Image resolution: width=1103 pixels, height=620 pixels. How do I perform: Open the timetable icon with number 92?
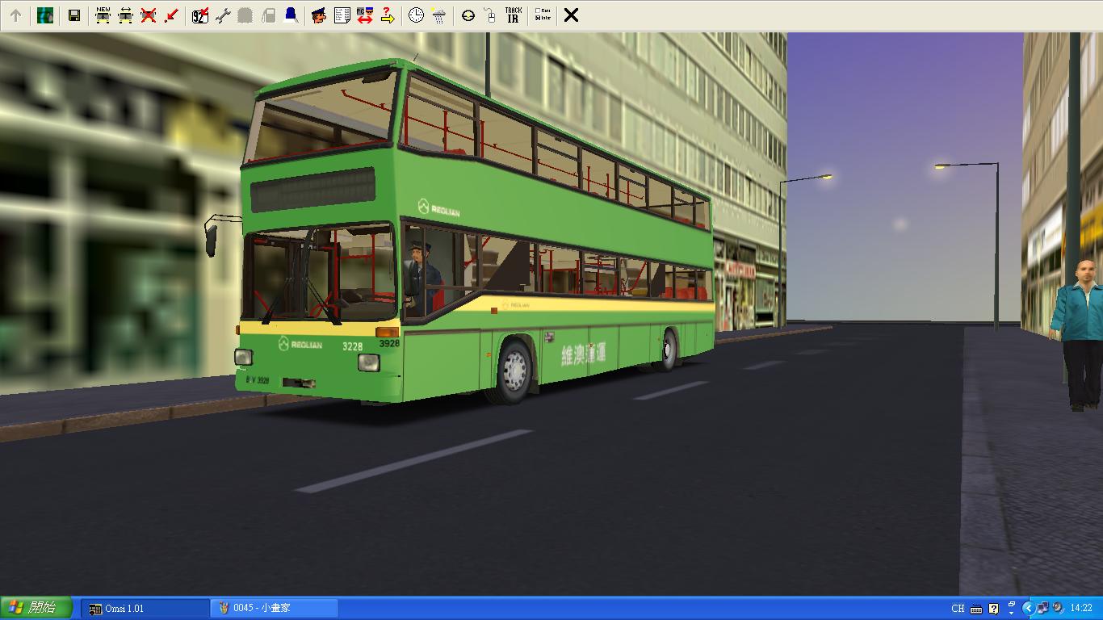click(199, 15)
